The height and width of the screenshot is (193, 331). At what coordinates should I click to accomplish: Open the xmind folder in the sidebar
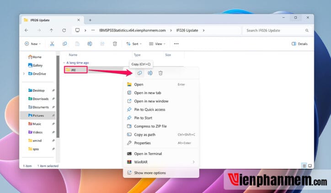tap(35, 141)
